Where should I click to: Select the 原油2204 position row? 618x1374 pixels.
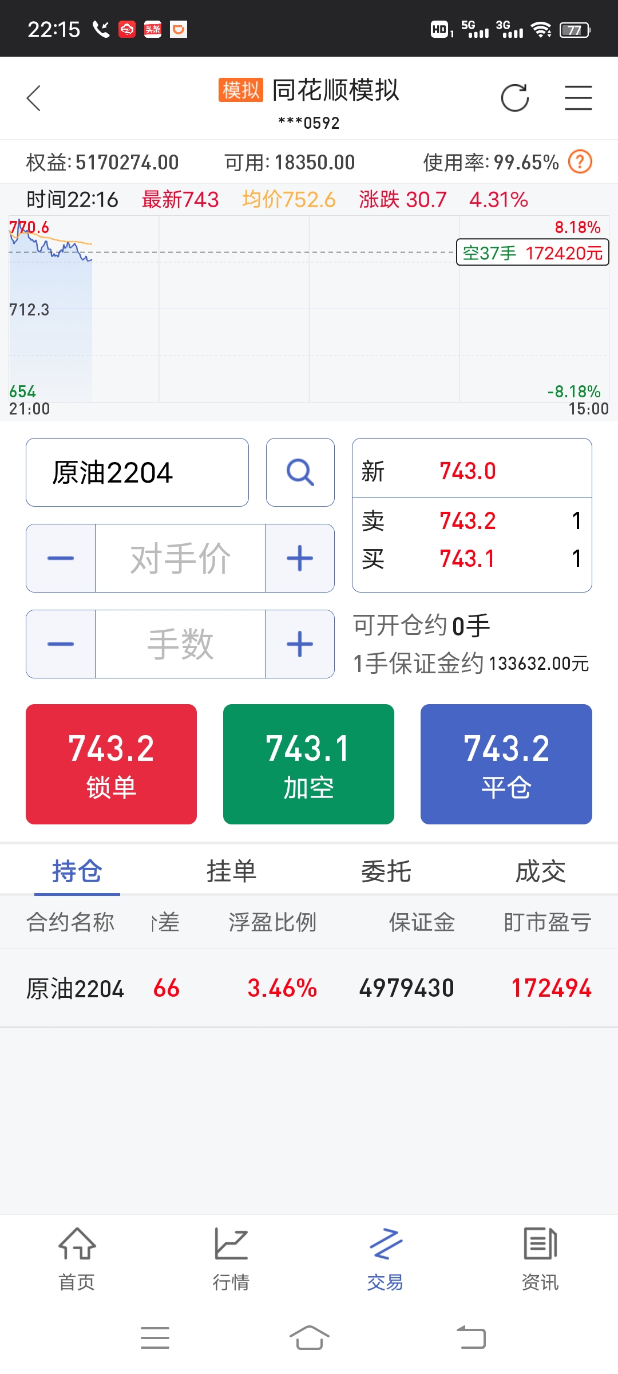tap(309, 988)
